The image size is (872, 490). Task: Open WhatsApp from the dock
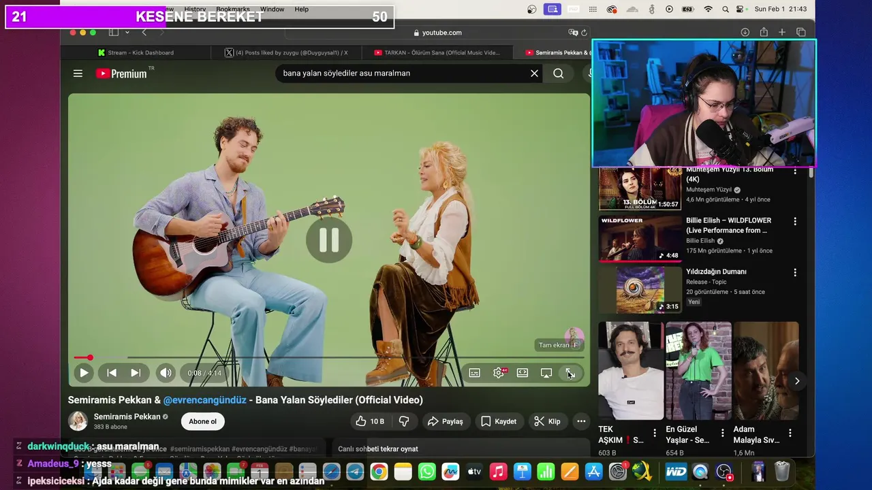tap(427, 472)
